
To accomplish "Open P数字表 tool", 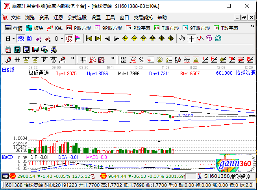I will coord(138,28).
